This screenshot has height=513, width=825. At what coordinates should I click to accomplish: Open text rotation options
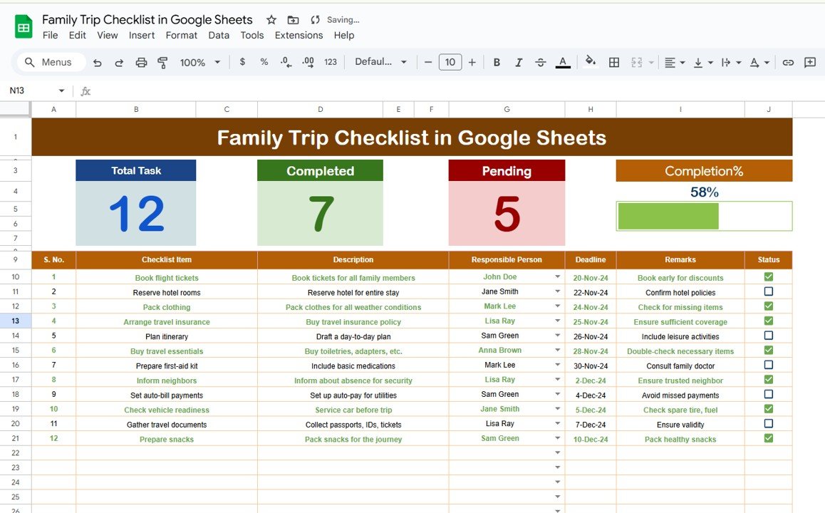point(759,62)
